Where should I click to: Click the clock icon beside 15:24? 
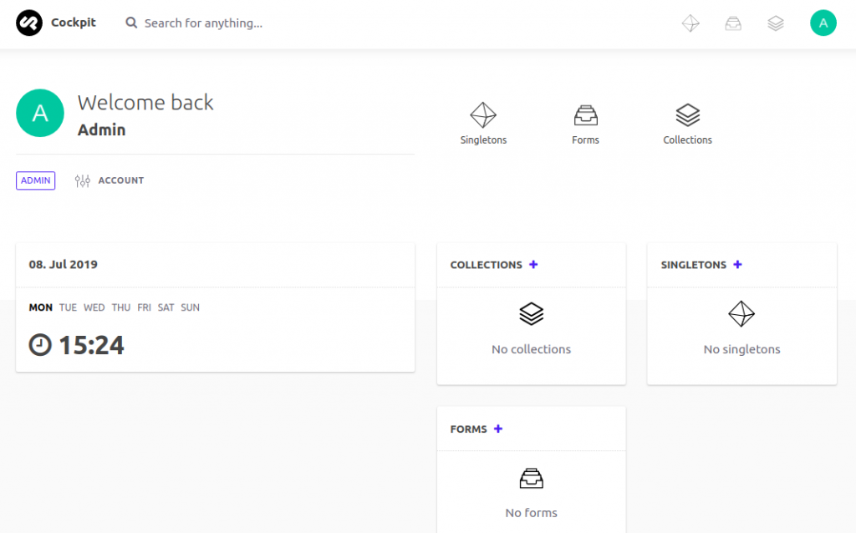pos(40,344)
